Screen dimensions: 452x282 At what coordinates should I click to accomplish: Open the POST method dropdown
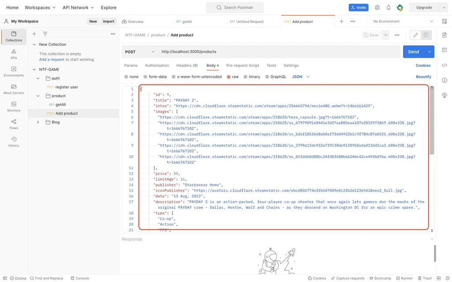140,52
